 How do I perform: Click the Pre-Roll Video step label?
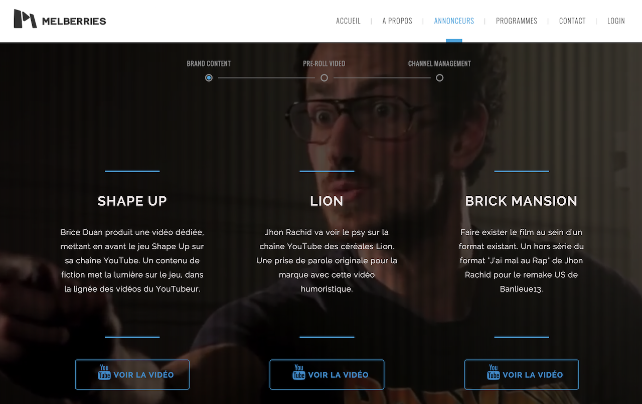point(324,64)
